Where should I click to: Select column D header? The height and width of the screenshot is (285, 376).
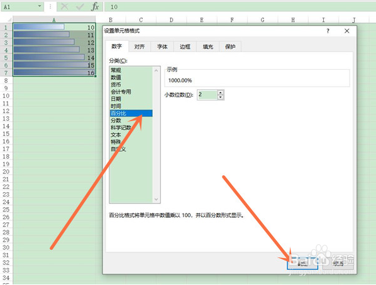[171, 19]
